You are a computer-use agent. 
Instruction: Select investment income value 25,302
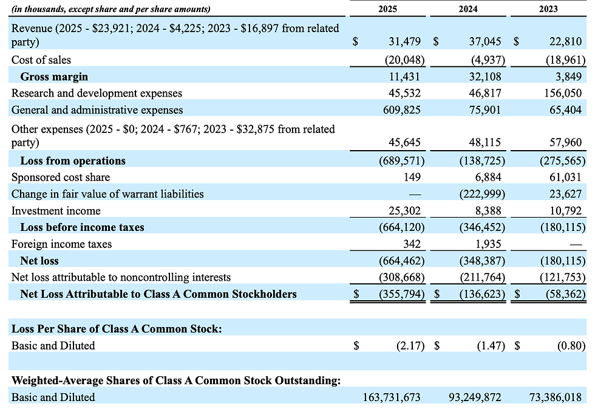(x=404, y=211)
